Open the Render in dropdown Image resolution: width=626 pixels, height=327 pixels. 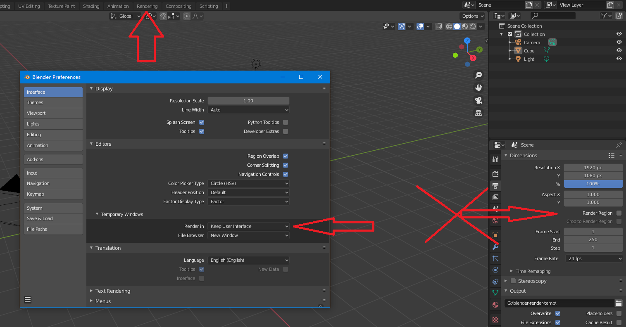point(248,226)
